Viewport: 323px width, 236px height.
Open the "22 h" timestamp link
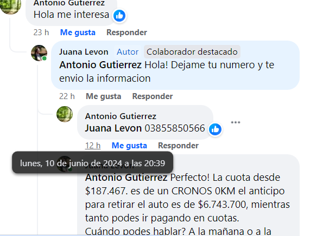[67, 96]
